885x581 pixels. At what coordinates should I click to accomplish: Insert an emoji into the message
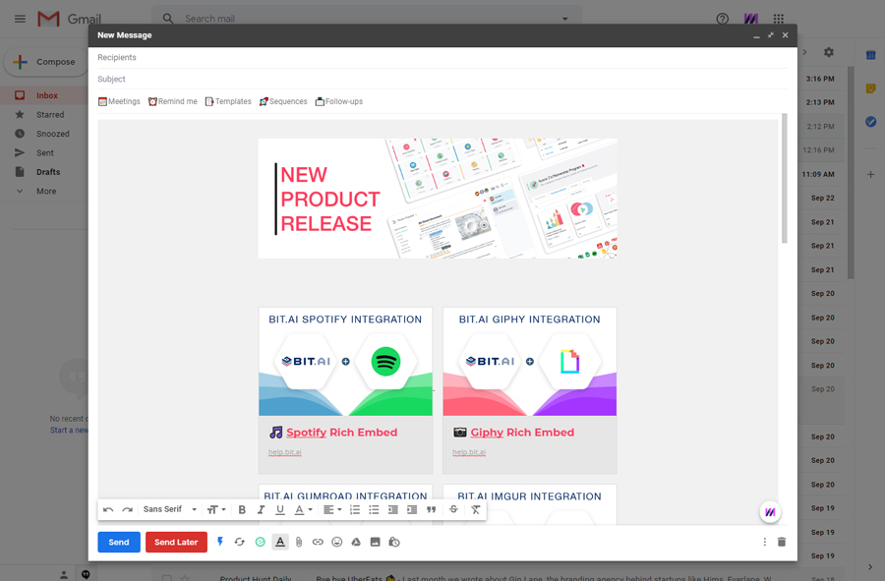pos(334,542)
